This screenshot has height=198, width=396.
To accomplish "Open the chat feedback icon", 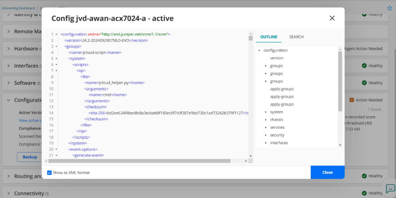I will coord(390,188).
